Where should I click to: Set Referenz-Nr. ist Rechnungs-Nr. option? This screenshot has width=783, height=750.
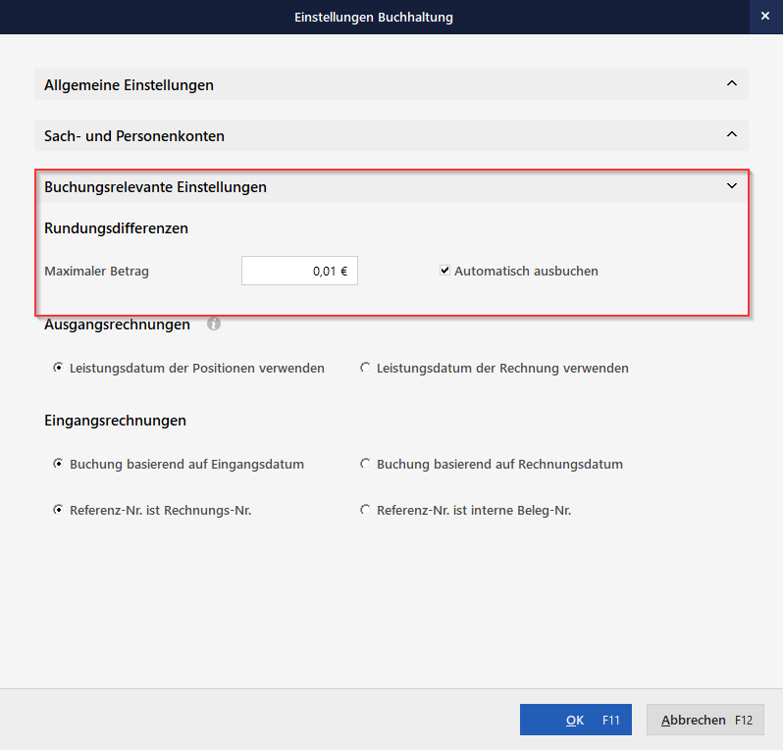click(x=59, y=510)
